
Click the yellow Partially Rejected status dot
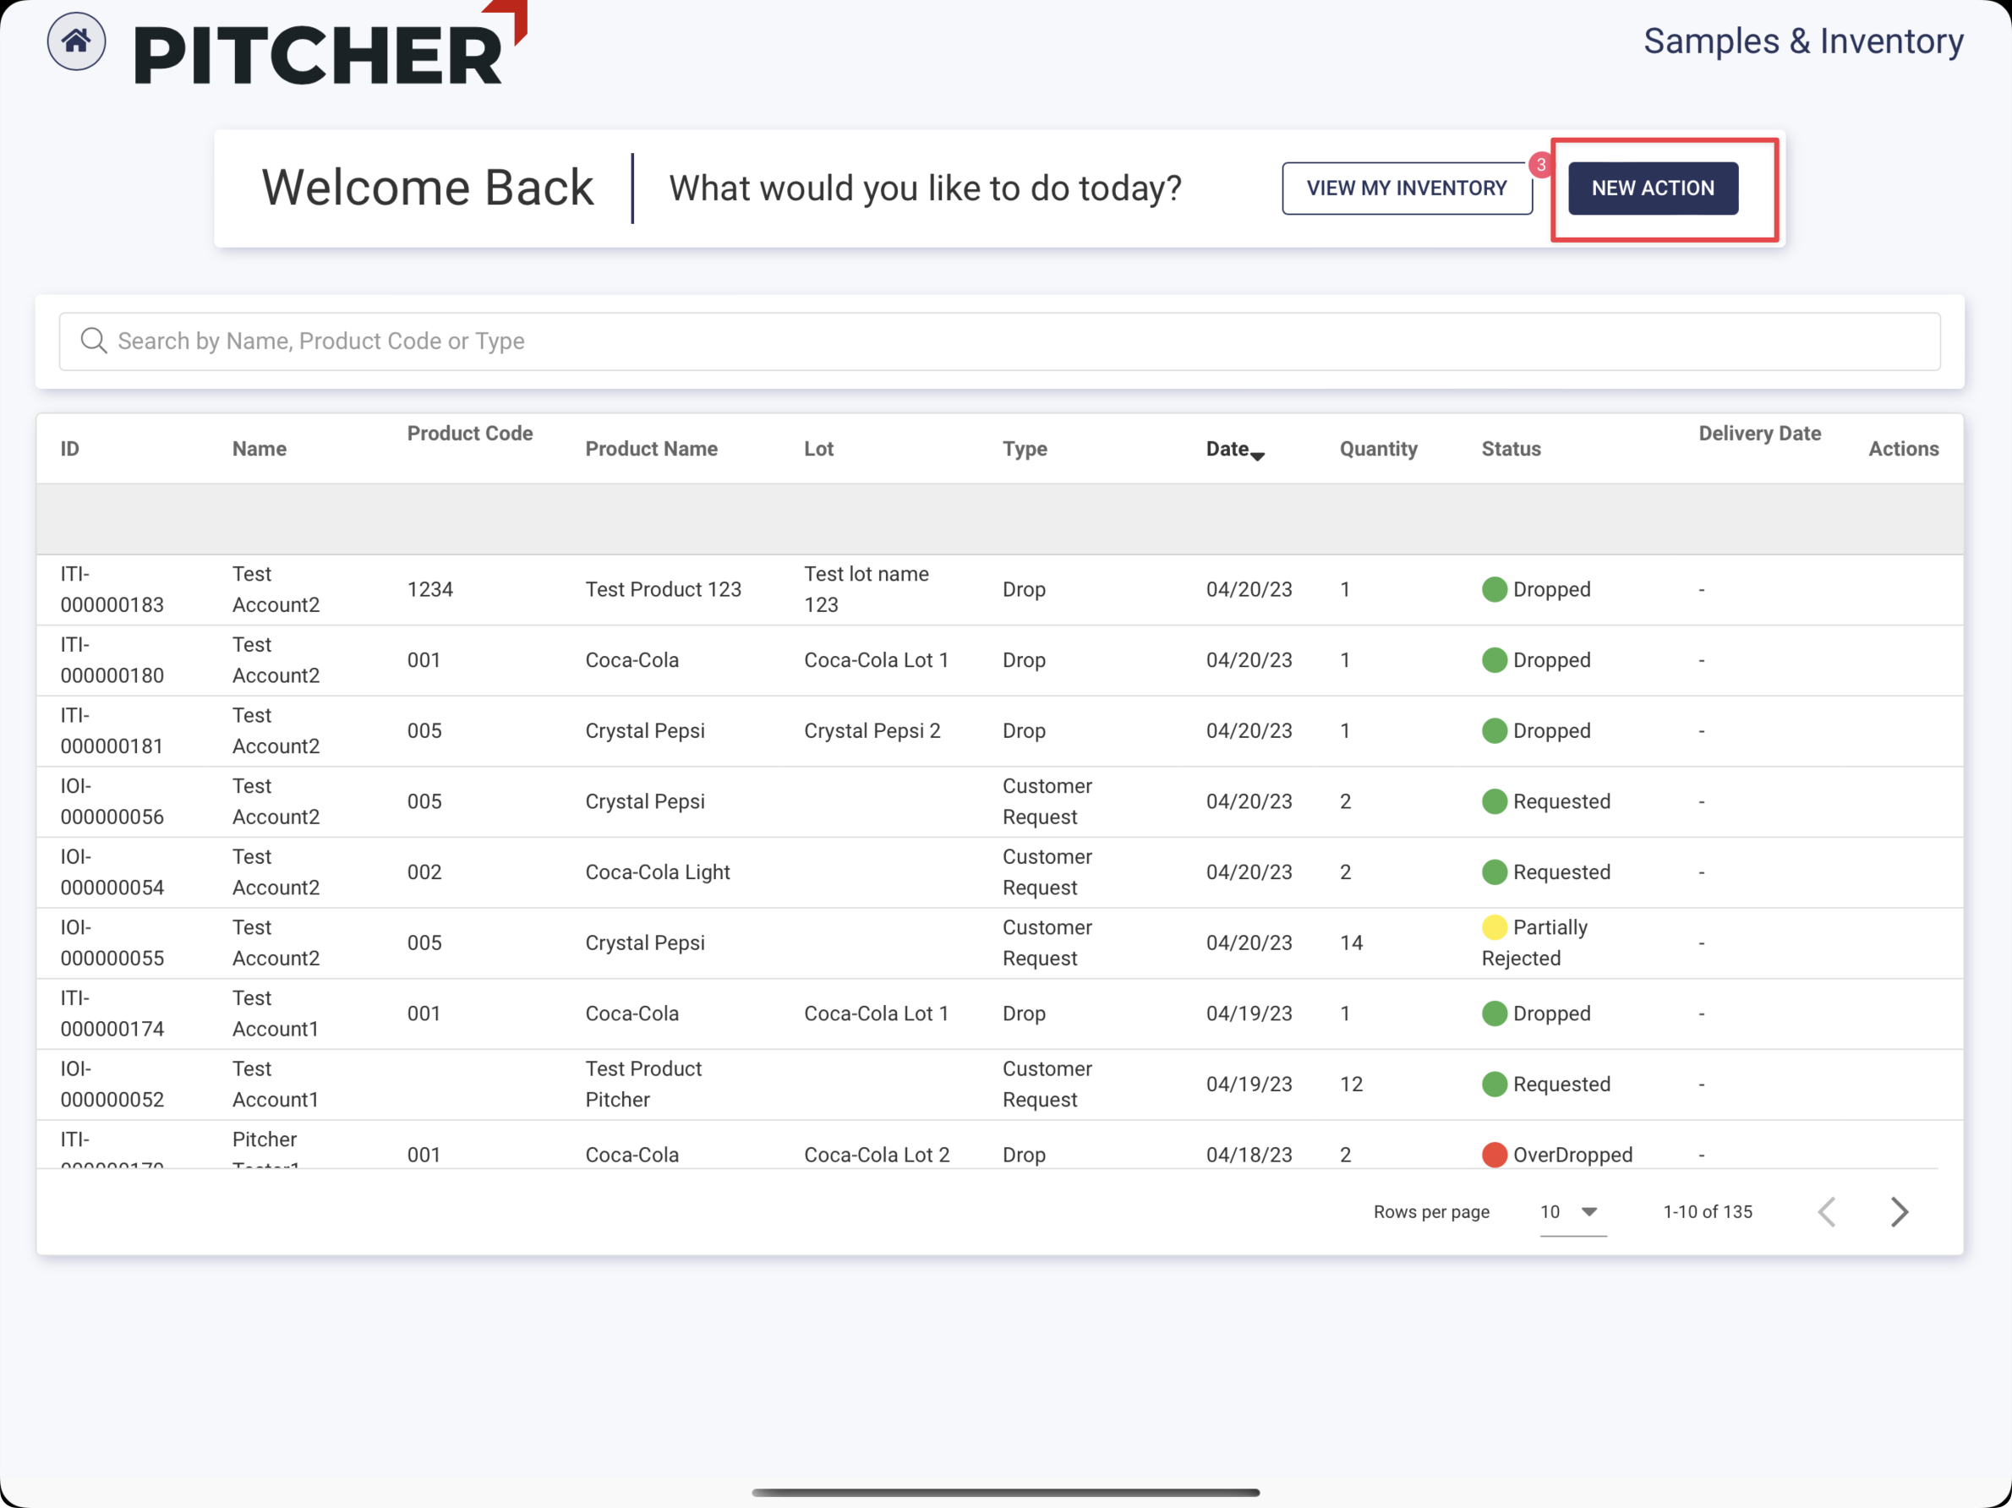tap(1494, 926)
